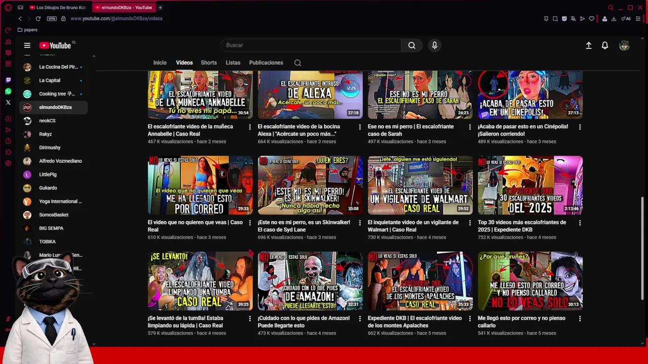Open Alfredo Vozmediano subscription channel
This screenshot has width=648, height=364.
tap(53, 161)
